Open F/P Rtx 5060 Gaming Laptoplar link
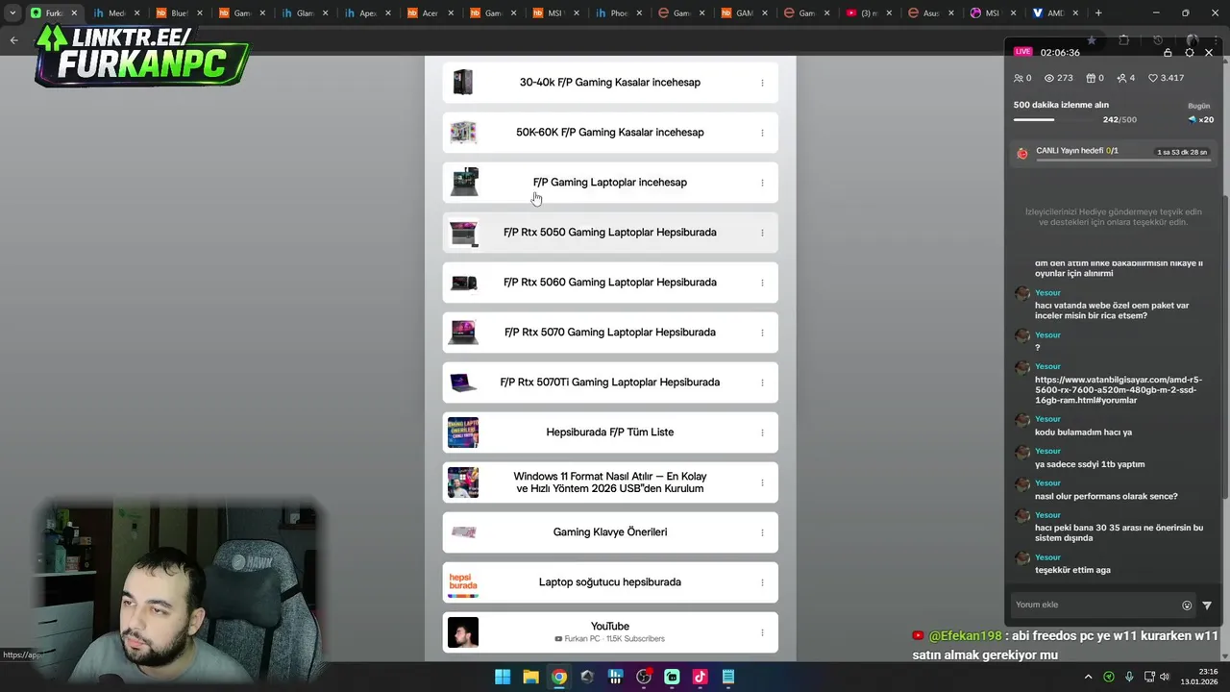The image size is (1230, 692). [x=609, y=283]
